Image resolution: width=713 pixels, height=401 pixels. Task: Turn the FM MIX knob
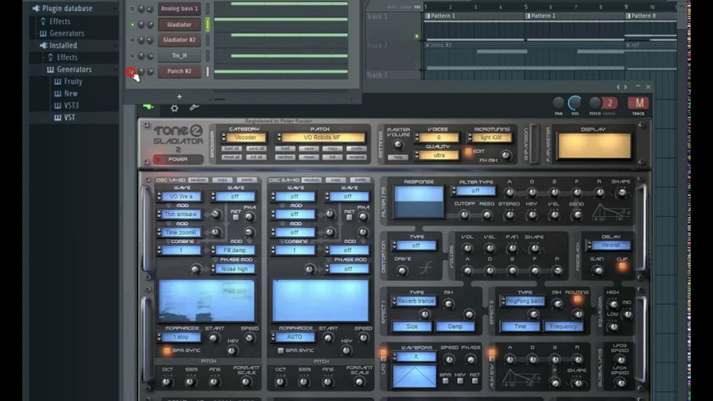[506, 157]
